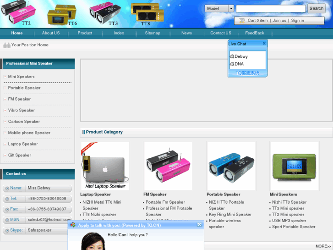Click the TT6 gold speaker banner image
Viewport: 333px width, 250px height.
pyautogui.click(x=62, y=15)
